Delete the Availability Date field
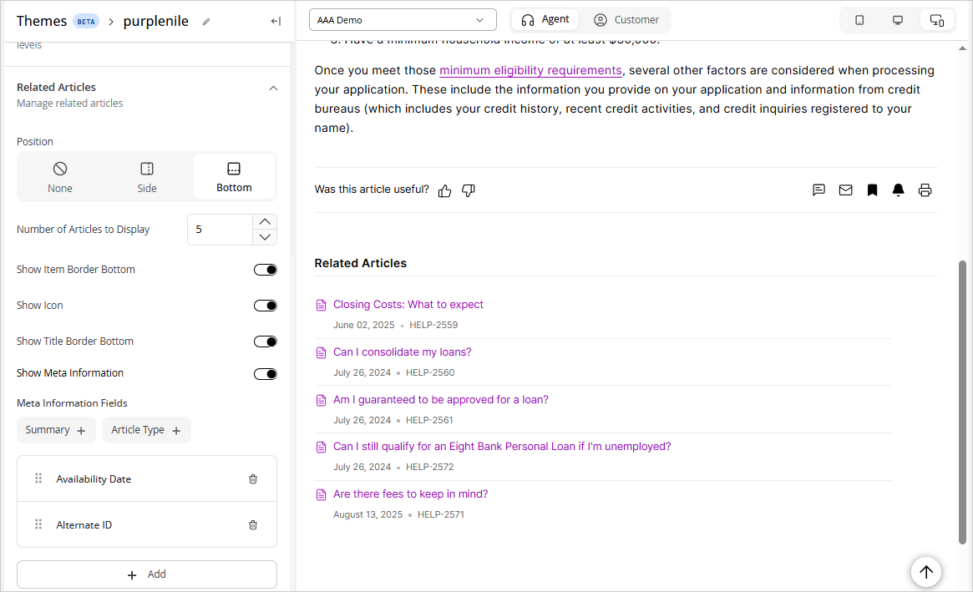This screenshot has height=592, width=973. (x=253, y=479)
